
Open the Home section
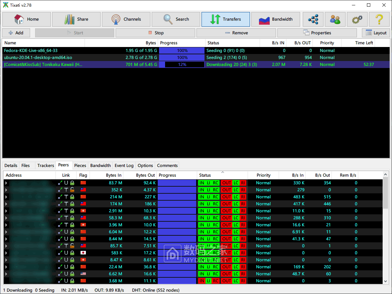pos(27,19)
